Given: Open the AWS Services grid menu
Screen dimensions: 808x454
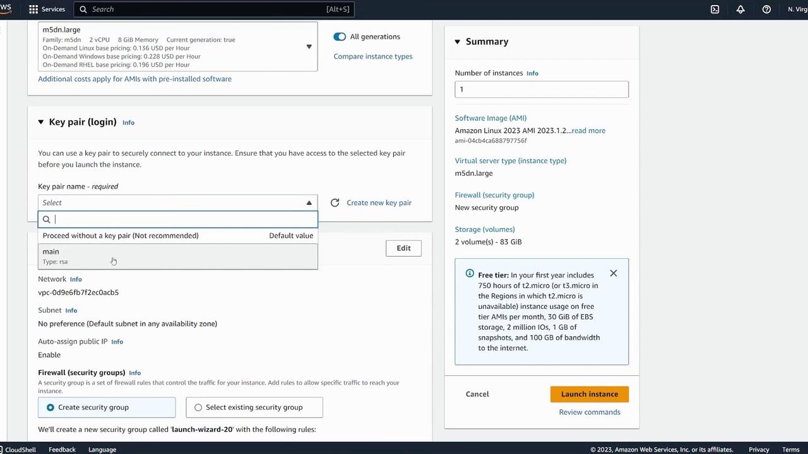Looking at the screenshot, I should (33, 9).
